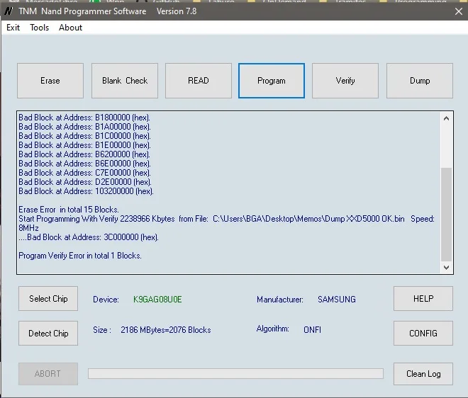Click log line Bad Block at D2E00000
Viewport: 468px width, 398px height.
85,182
